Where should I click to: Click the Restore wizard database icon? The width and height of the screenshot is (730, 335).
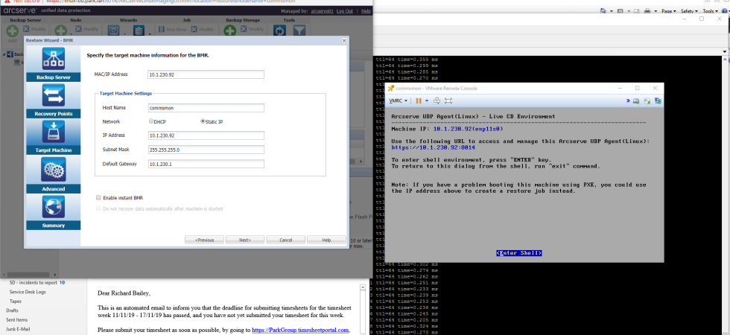tap(139, 31)
